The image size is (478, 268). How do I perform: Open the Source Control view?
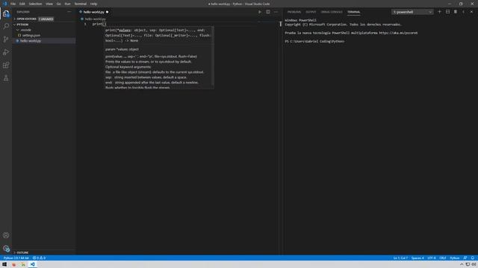(x=6, y=39)
